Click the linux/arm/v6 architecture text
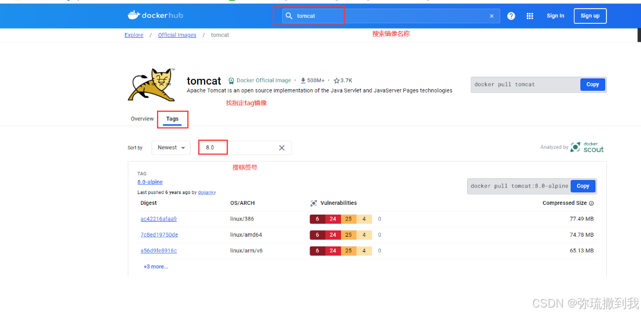Screen dimensions: 641x314 coord(246,251)
